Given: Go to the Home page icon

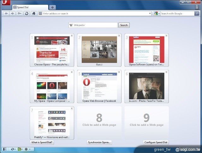Looking at the screenshot, I should coord(34,14).
